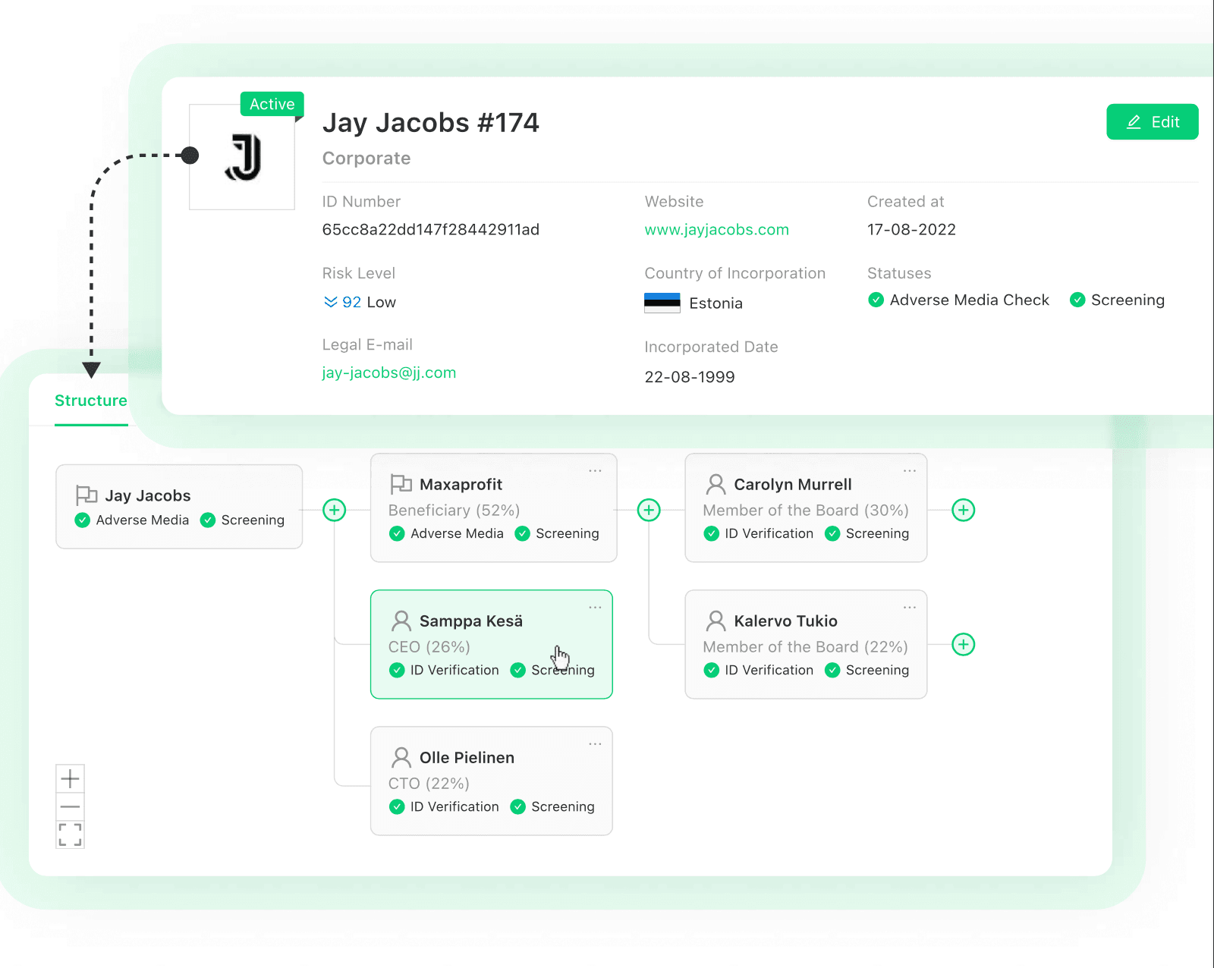Screen dimensions: 1214x968
Task: Zoom in on the structure diagram
Action: coord(70,778)
